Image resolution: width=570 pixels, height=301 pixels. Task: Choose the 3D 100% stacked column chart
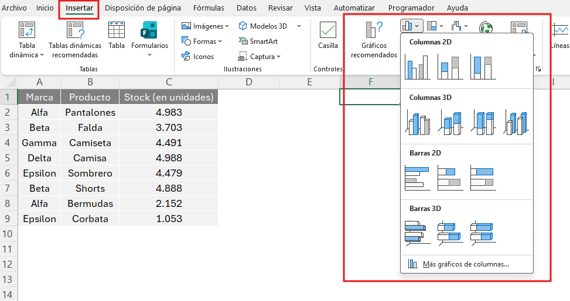[x=483, y=123]
